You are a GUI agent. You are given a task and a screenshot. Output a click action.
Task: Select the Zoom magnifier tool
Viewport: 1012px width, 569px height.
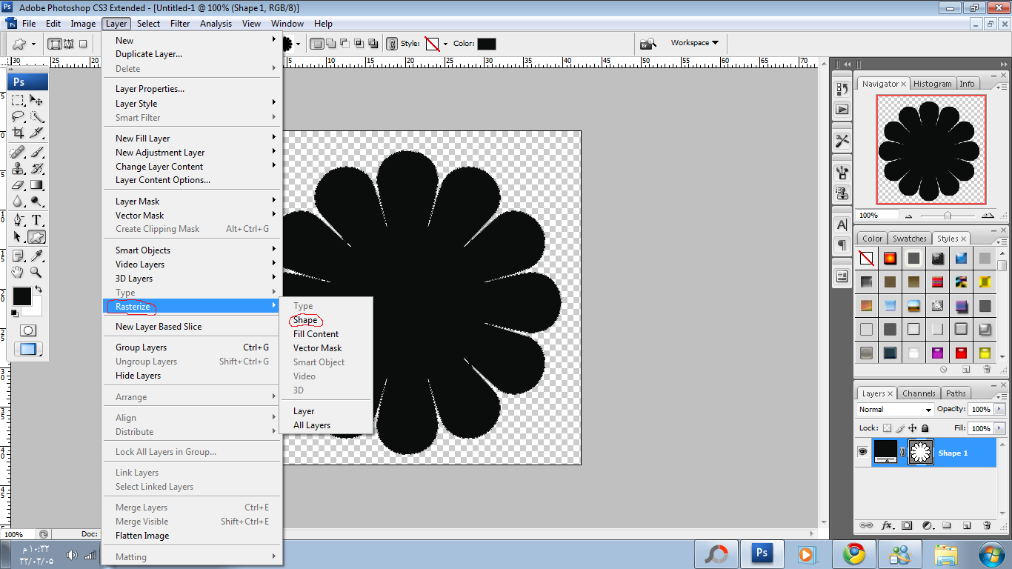coord(36,273)
